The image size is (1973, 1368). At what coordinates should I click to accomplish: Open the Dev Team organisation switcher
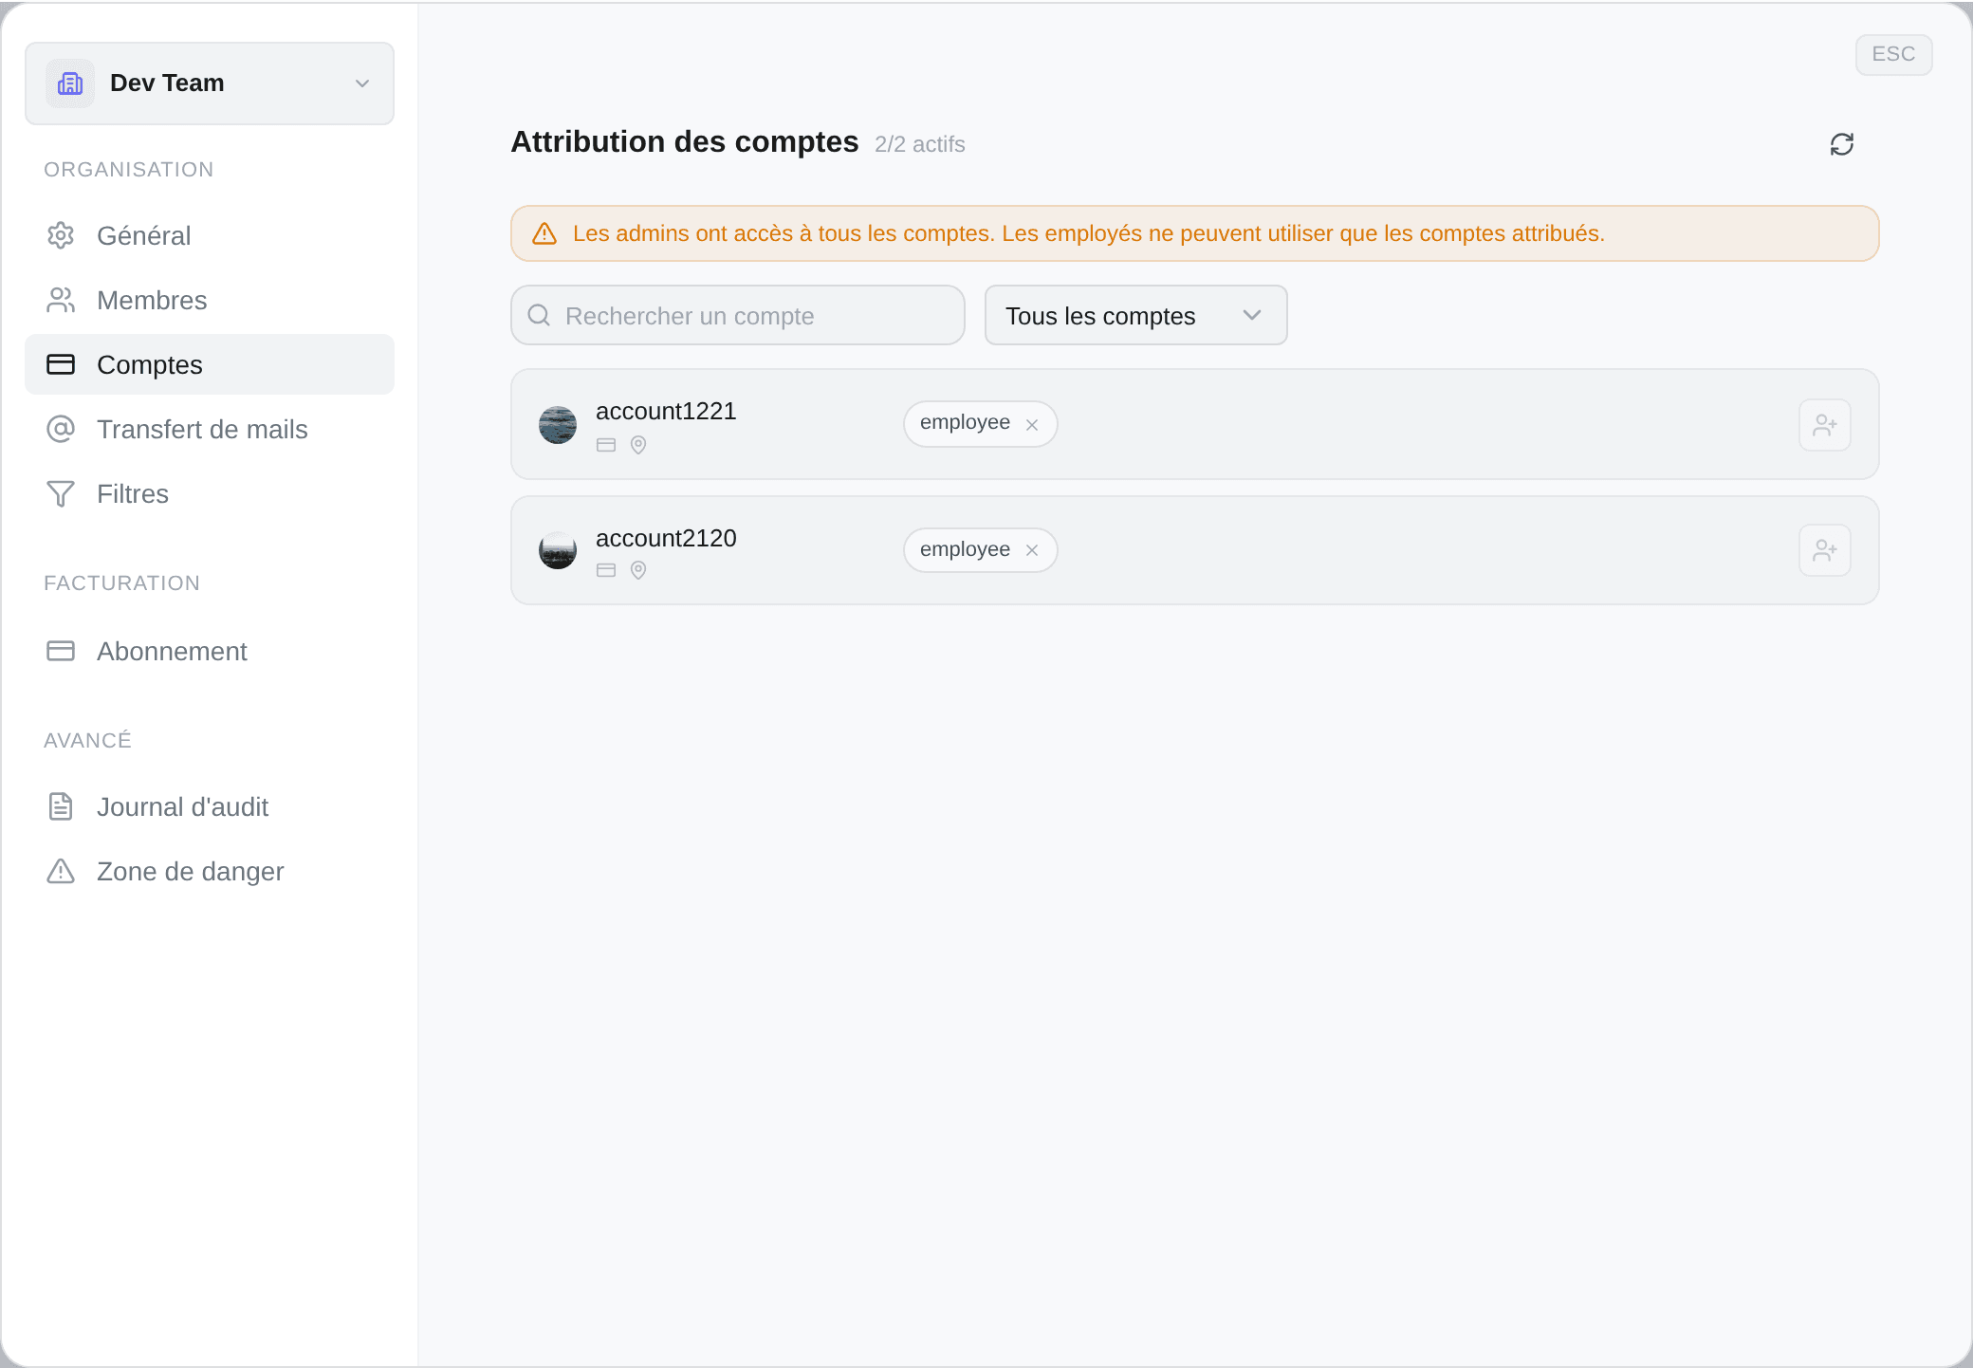tap(210, 83)
